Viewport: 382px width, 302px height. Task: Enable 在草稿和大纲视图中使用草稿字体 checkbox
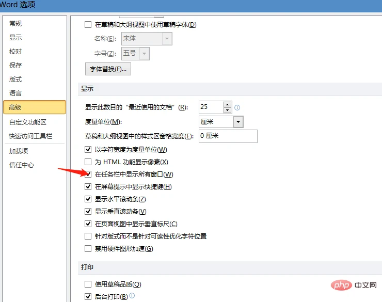click(x=88, y=25)
